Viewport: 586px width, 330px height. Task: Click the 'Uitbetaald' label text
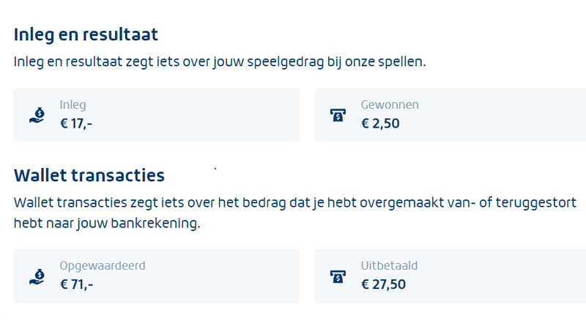(x=389, y=265)
